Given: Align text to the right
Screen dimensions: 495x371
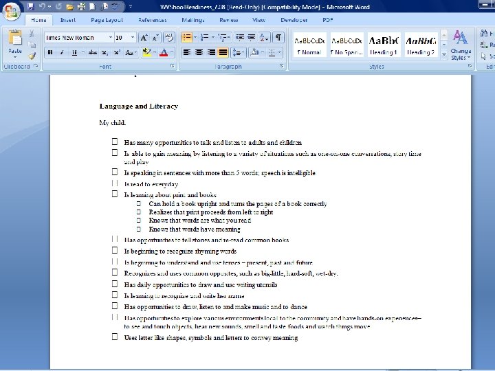Looking at the screenshot, I should coord(211,52).
